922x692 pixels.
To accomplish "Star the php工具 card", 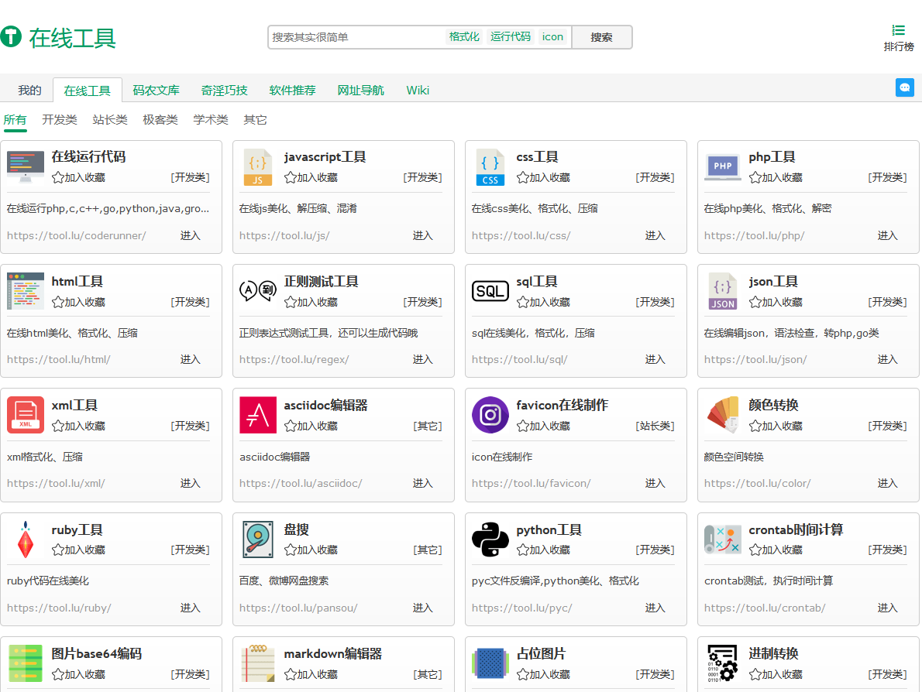I will coord(776,177).
